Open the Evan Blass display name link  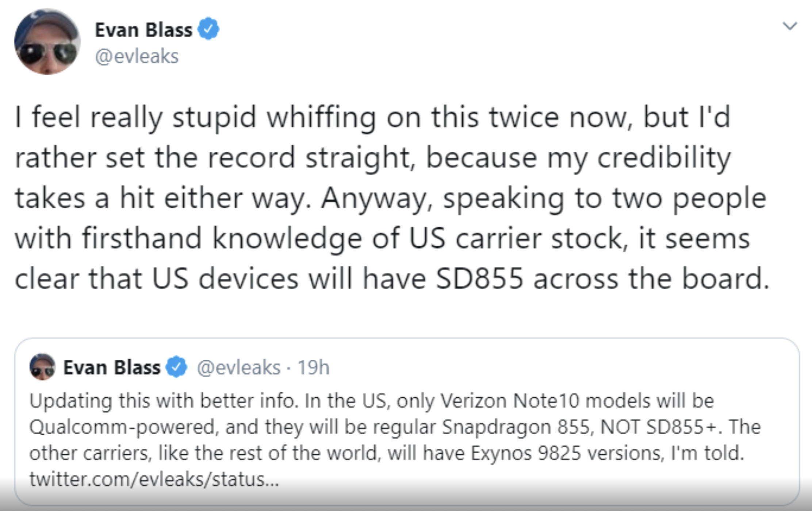(x=143, y=30)
